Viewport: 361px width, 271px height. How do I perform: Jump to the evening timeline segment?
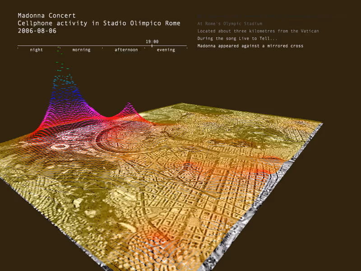166,50
